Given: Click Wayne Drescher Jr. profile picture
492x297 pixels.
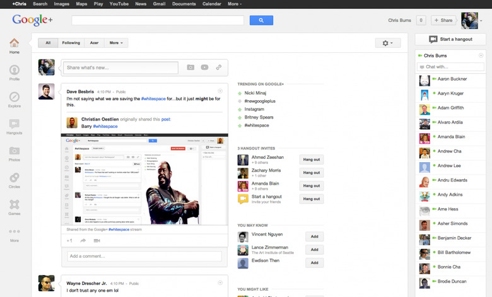Looking at the screenshot, I should point(47,283).
